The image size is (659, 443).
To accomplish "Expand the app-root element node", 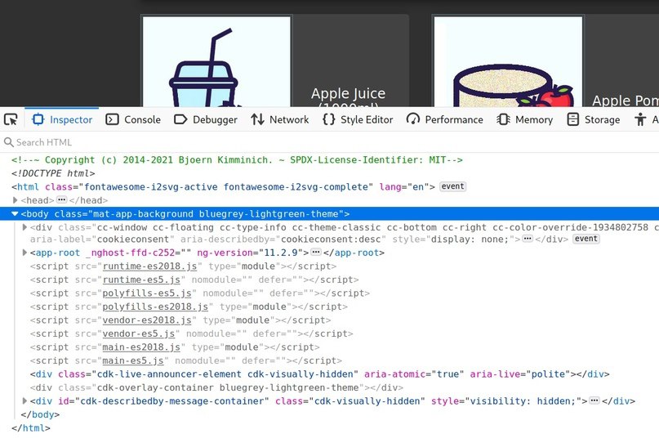I will point(24,253).
